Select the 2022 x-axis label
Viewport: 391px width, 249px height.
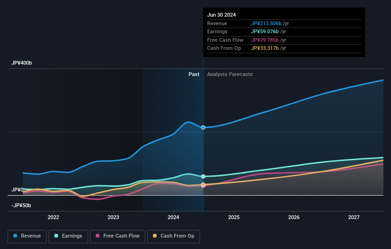point(53,217)
